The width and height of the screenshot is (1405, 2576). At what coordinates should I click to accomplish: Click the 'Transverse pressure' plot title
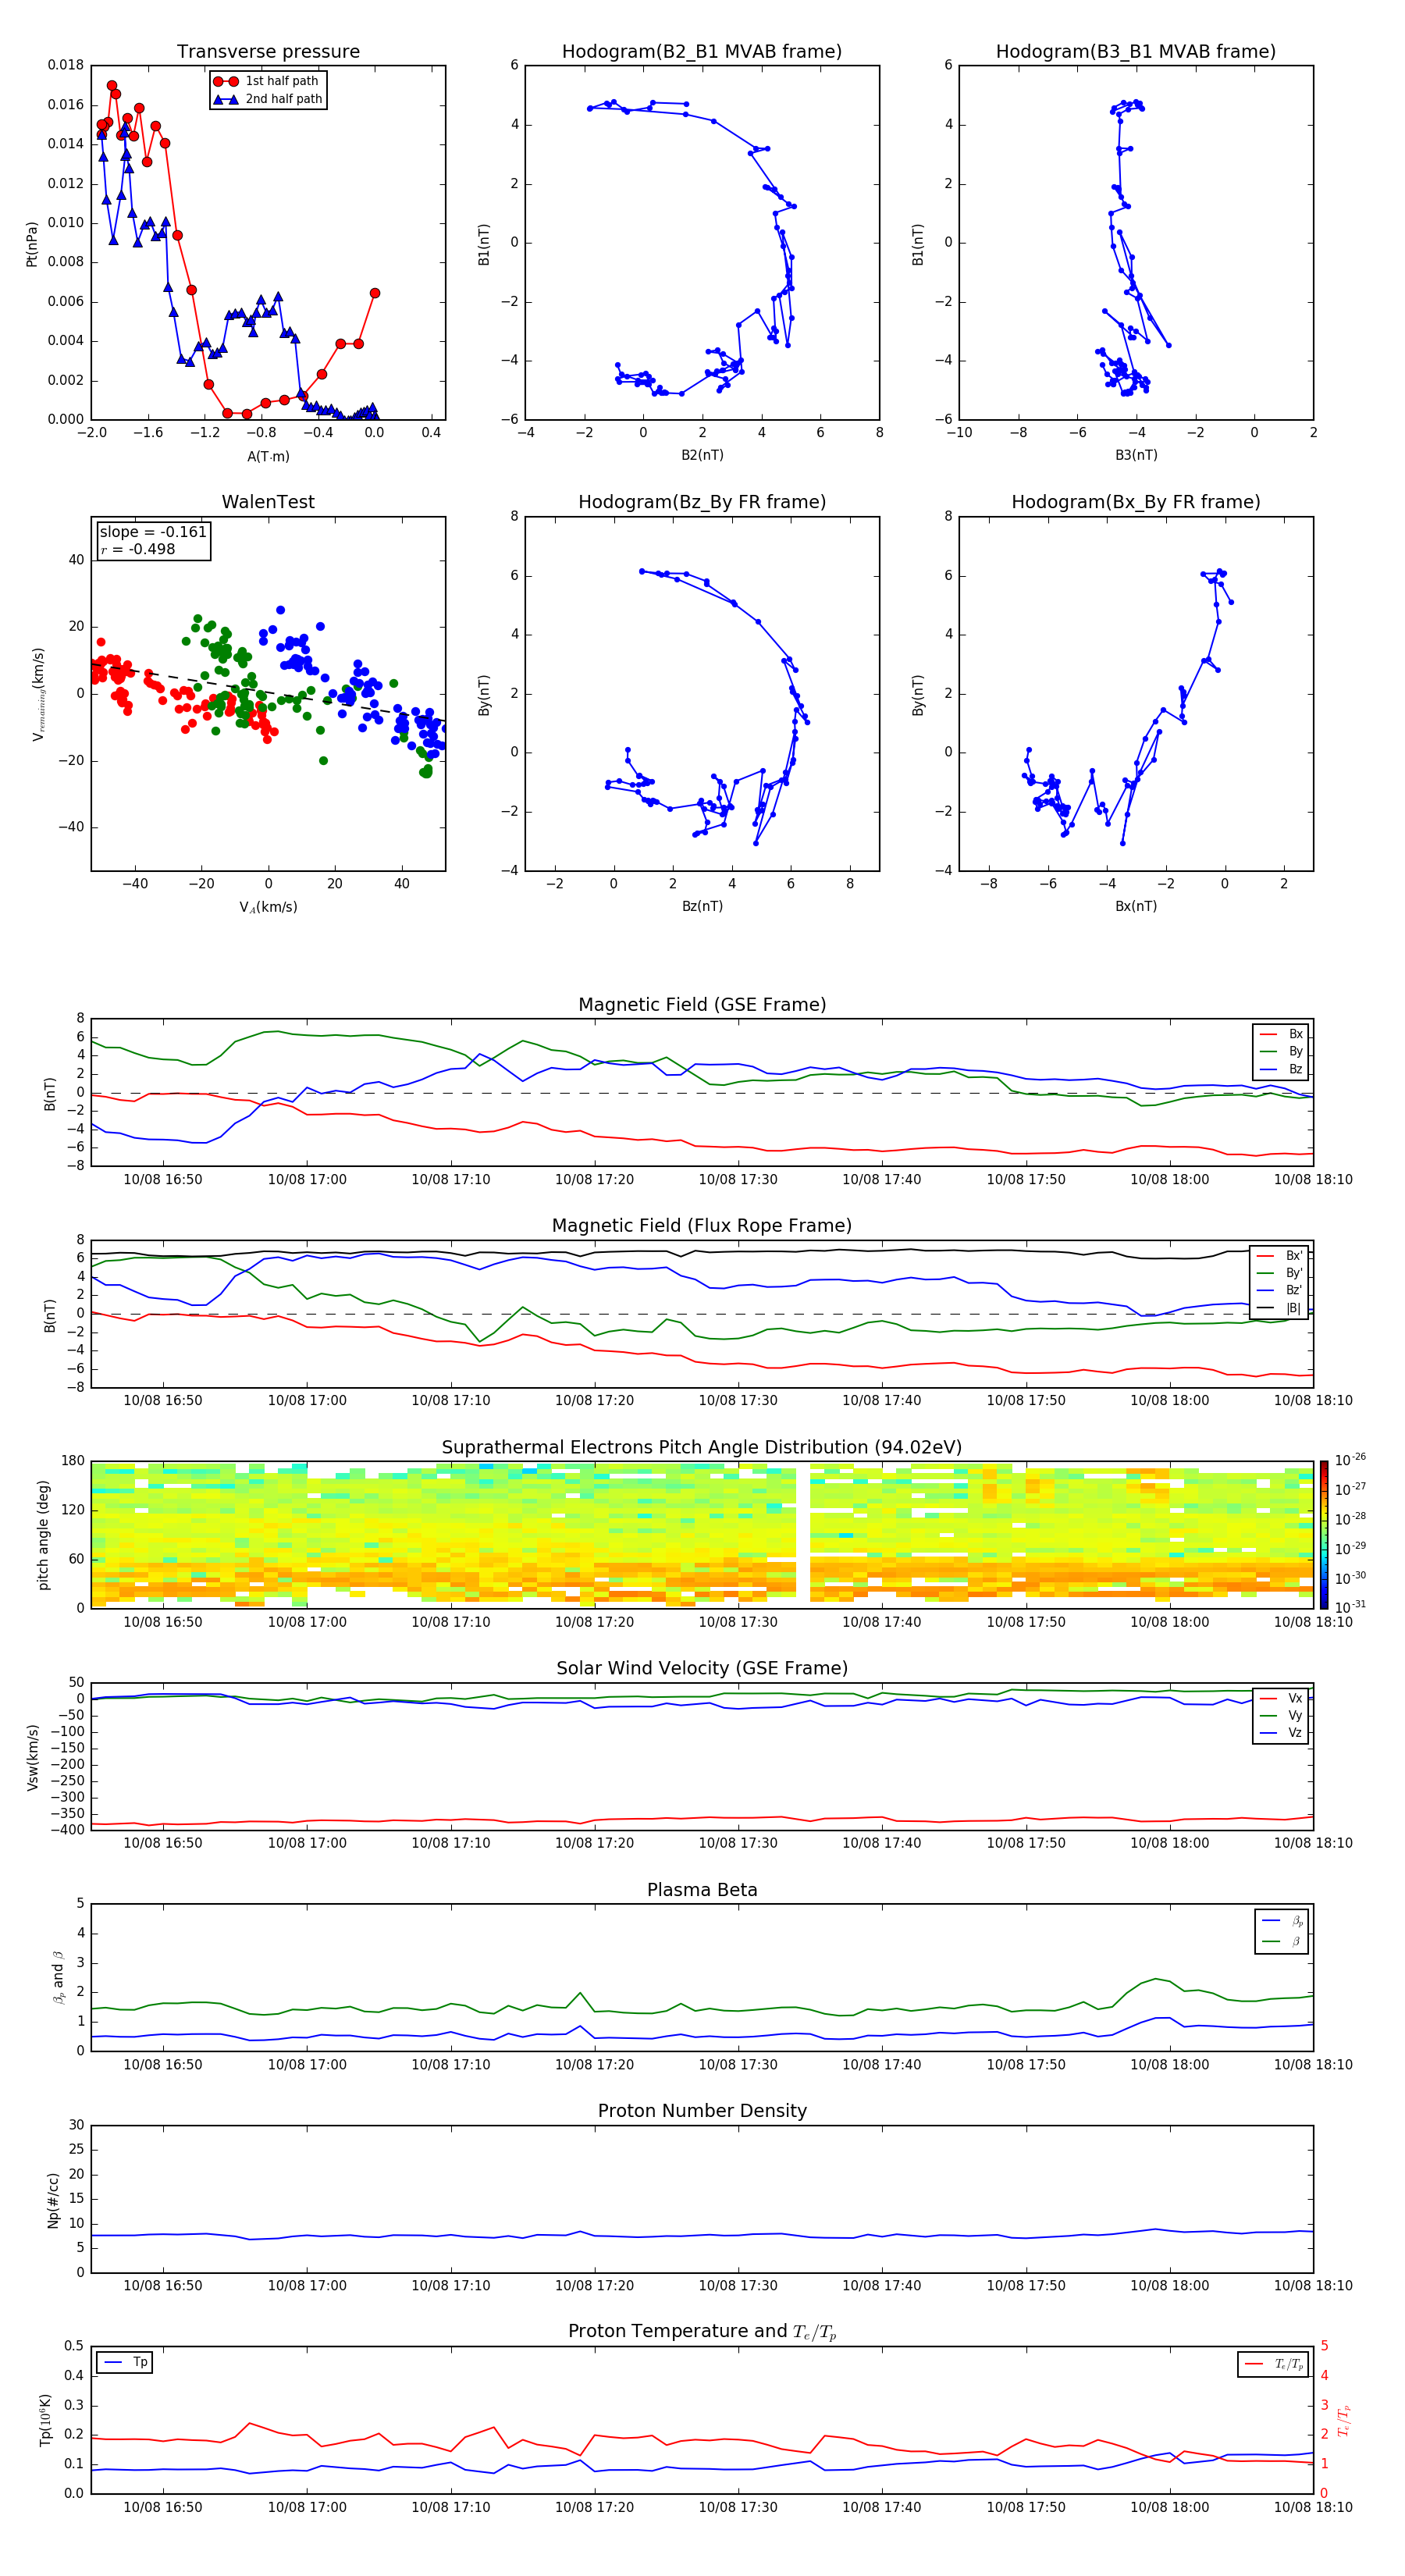(268, 52)
